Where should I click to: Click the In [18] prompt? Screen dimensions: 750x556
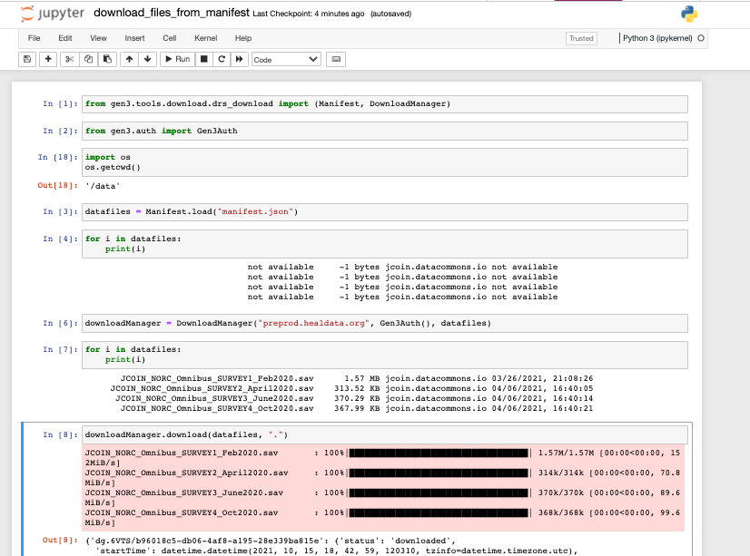[x=58, y=157]
